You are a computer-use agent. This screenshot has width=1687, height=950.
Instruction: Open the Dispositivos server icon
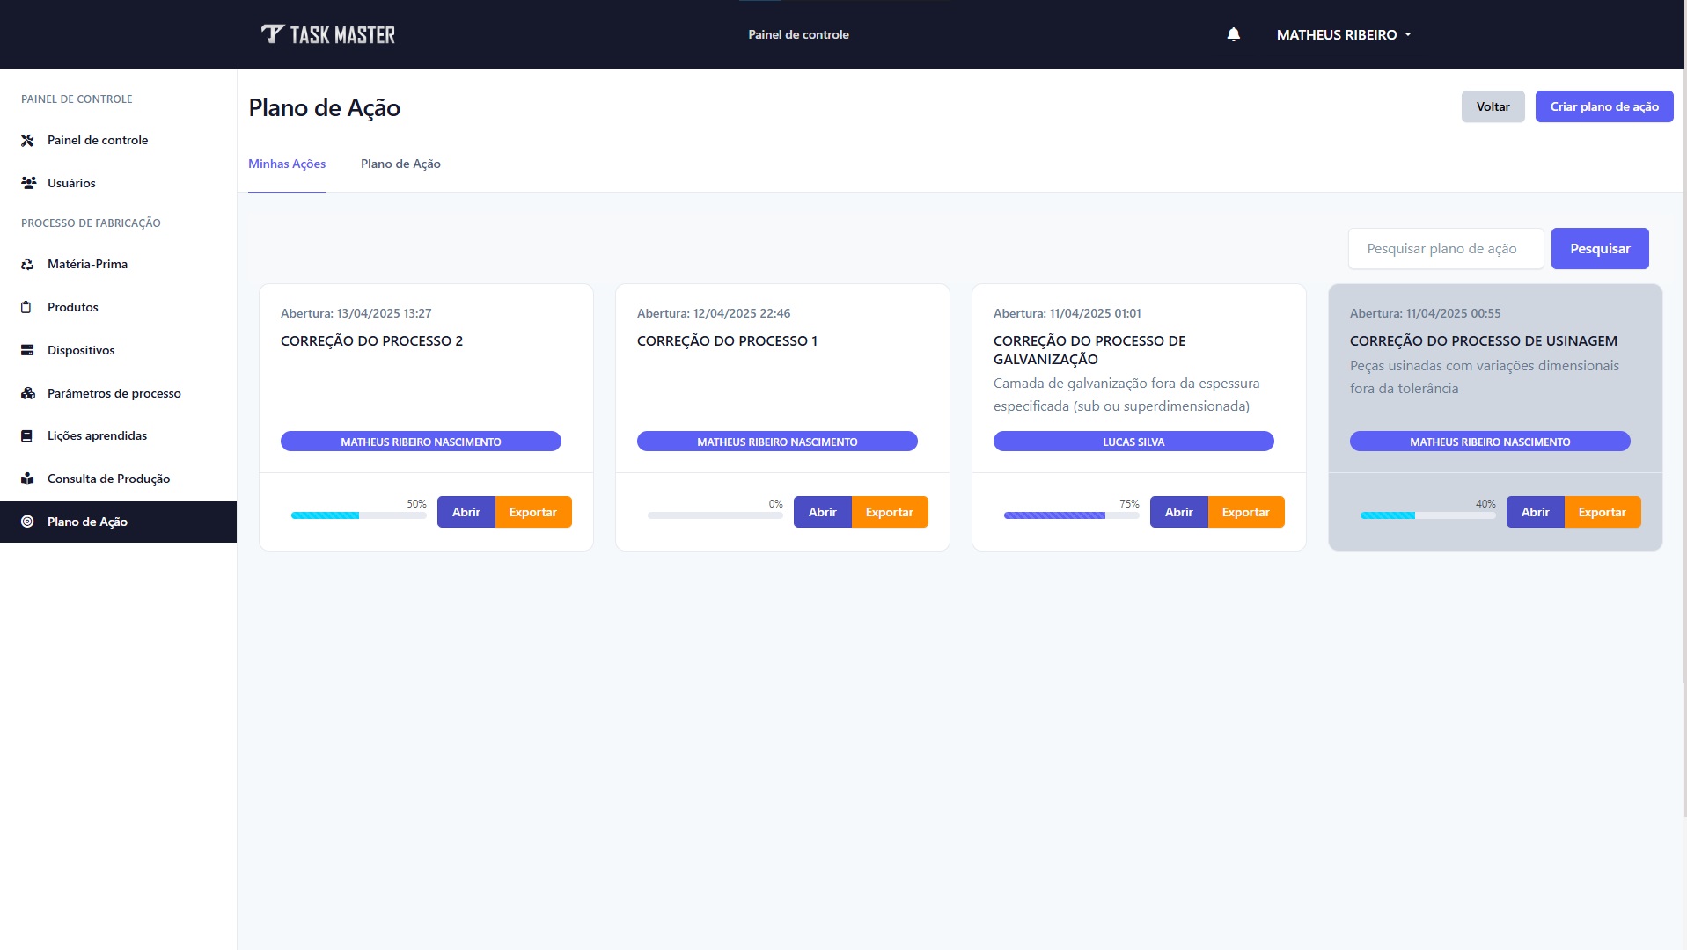point(27,350)
